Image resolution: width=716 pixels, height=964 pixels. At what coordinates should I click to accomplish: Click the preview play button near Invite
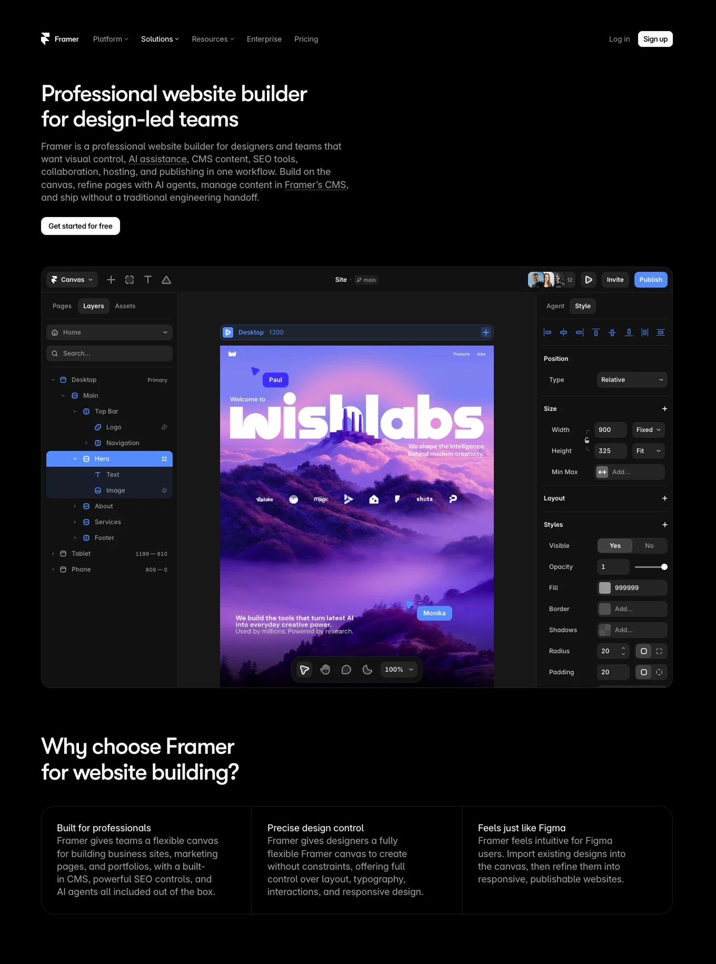click(589, 280)
